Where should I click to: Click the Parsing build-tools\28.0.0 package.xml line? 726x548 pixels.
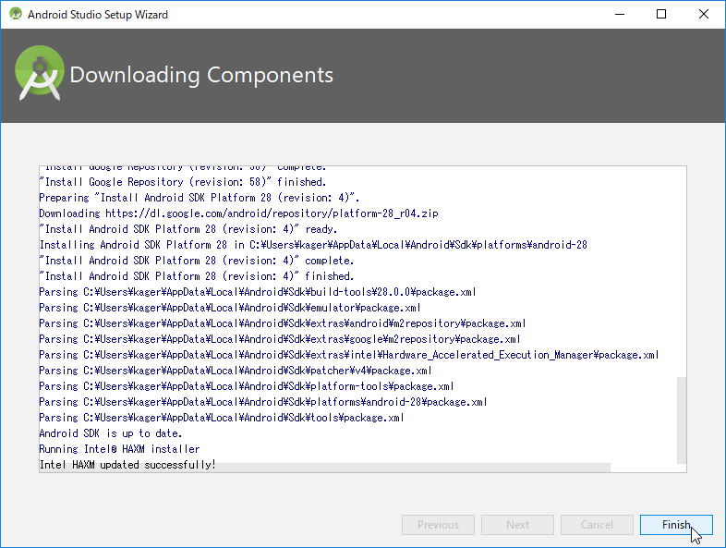tap(258, 291)
